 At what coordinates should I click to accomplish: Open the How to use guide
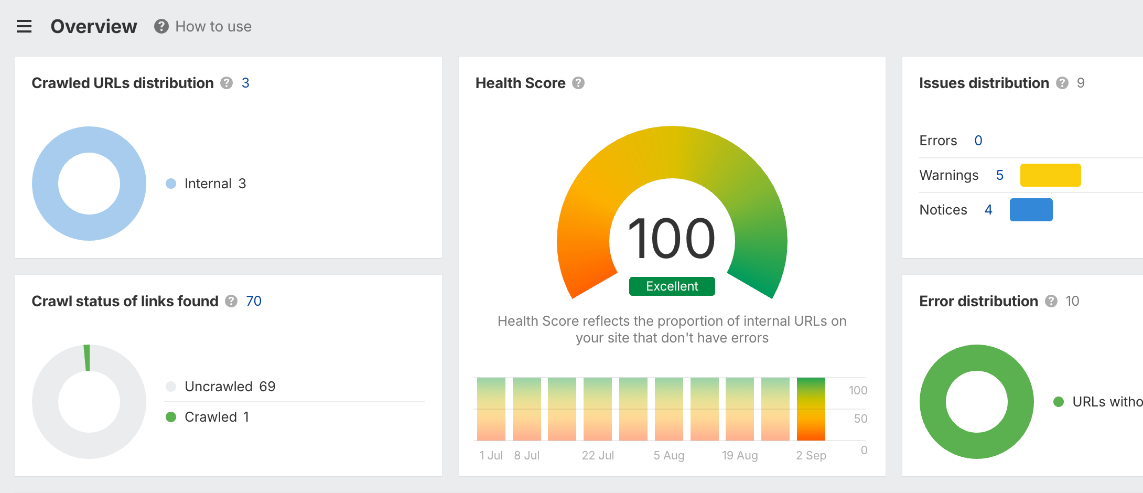pyautogui.click(x=213, y=26)
